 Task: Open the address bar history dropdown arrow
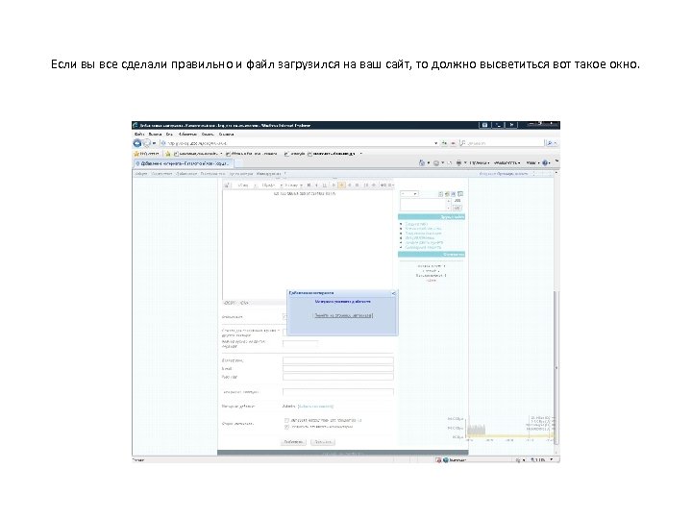tap(436, 143)
